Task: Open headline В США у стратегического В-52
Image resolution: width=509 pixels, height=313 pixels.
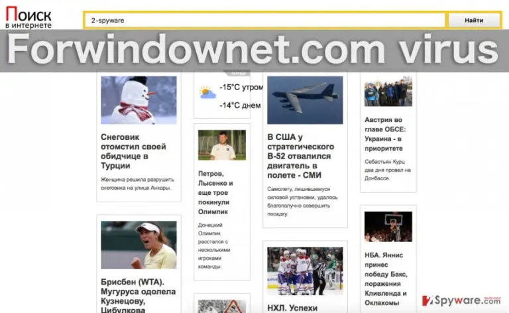Action: coord(301,156)
